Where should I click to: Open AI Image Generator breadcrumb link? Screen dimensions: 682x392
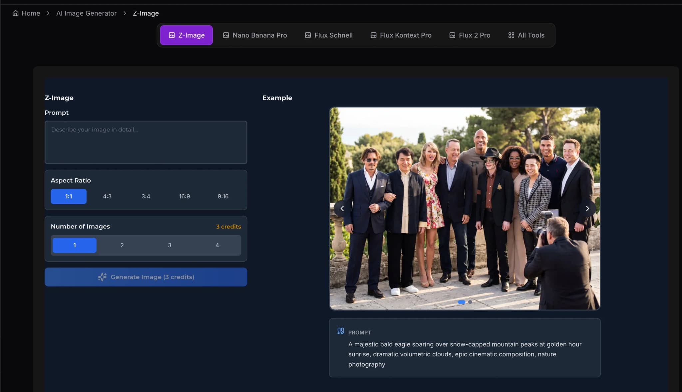pos(86,13)
